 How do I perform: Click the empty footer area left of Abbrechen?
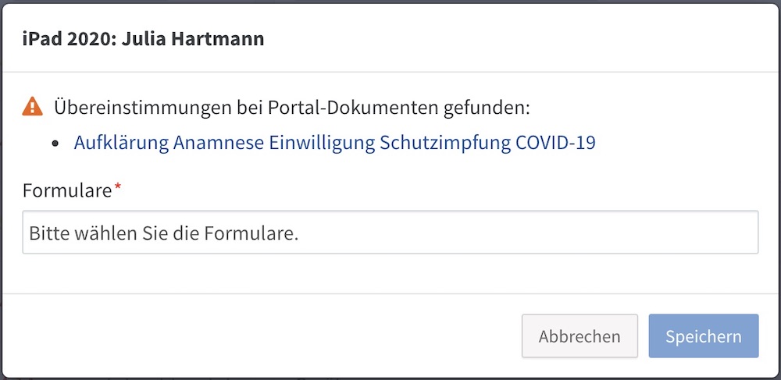[x=262, y=336]
